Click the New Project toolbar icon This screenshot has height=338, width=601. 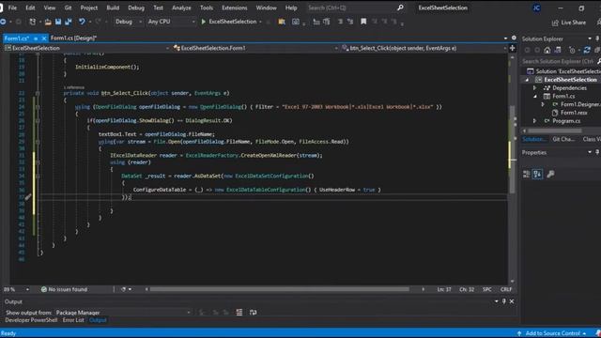(x=33, y=22)
